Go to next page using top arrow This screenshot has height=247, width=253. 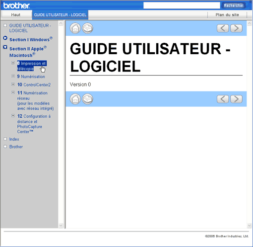click(236, 28)
